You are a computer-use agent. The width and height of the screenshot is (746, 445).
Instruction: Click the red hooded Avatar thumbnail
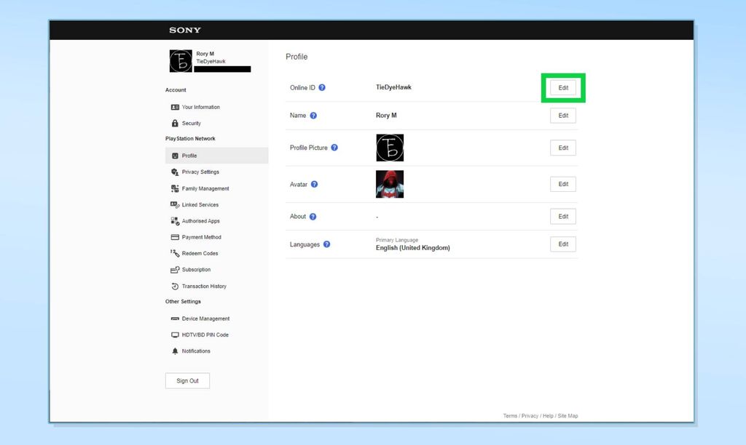pos(390,184)
